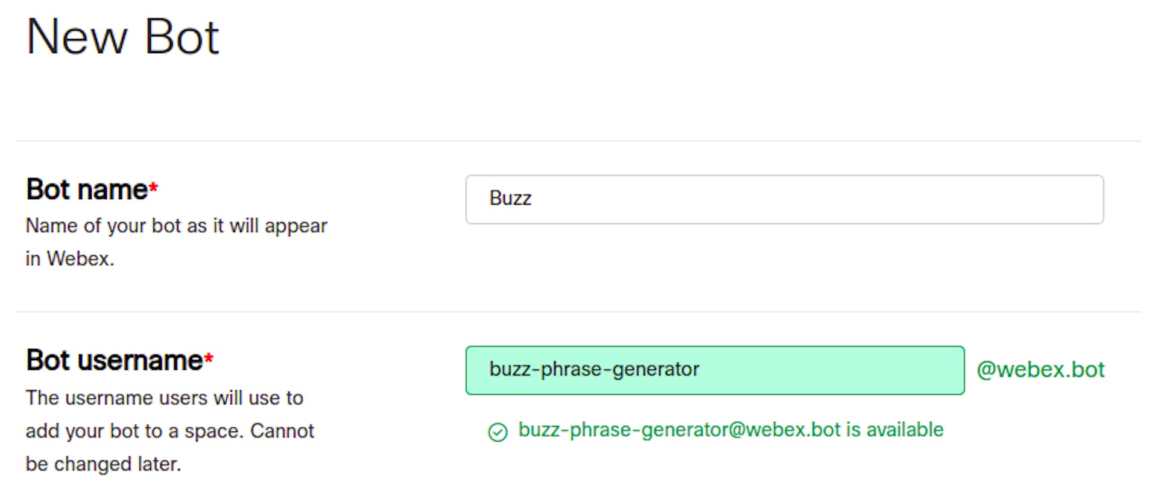Screen dimensions: 1158x493
Task: Select the @webex.bot domain suffix
Action: point(1040,369)
